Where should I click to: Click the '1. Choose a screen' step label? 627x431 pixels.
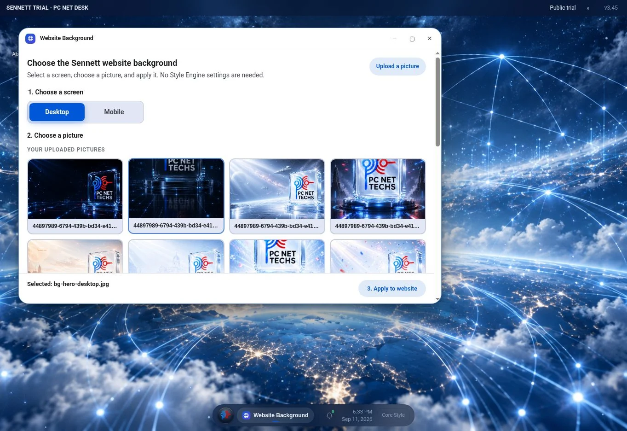(x=56, y=92)
